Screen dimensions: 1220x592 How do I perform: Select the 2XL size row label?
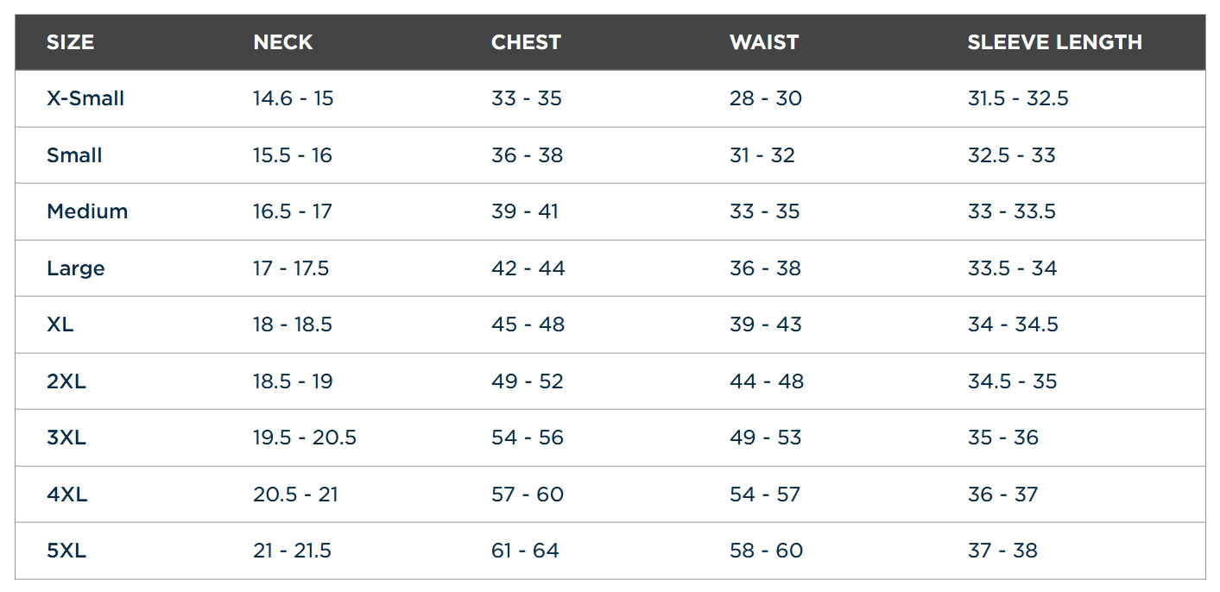66,381
